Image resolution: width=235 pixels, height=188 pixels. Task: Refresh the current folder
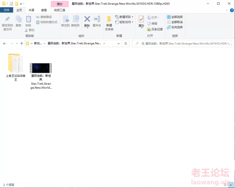[126, 44]
